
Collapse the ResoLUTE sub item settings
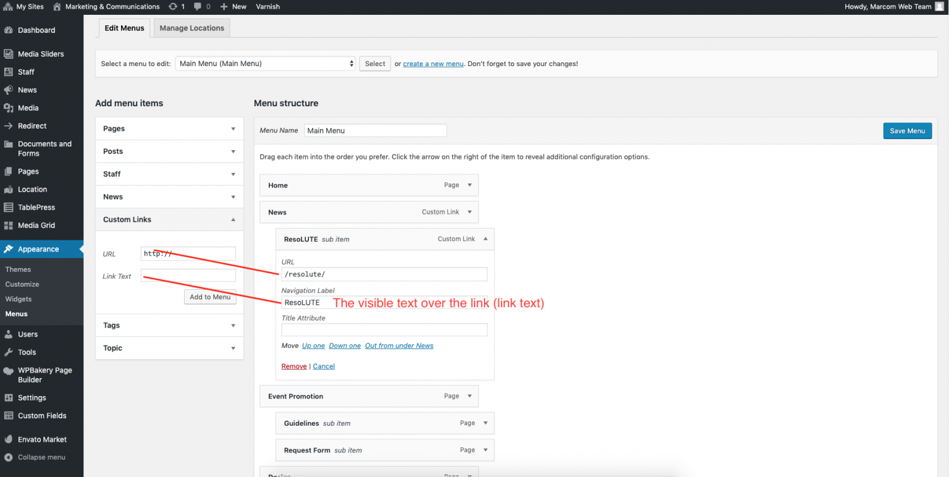point(485,239)
